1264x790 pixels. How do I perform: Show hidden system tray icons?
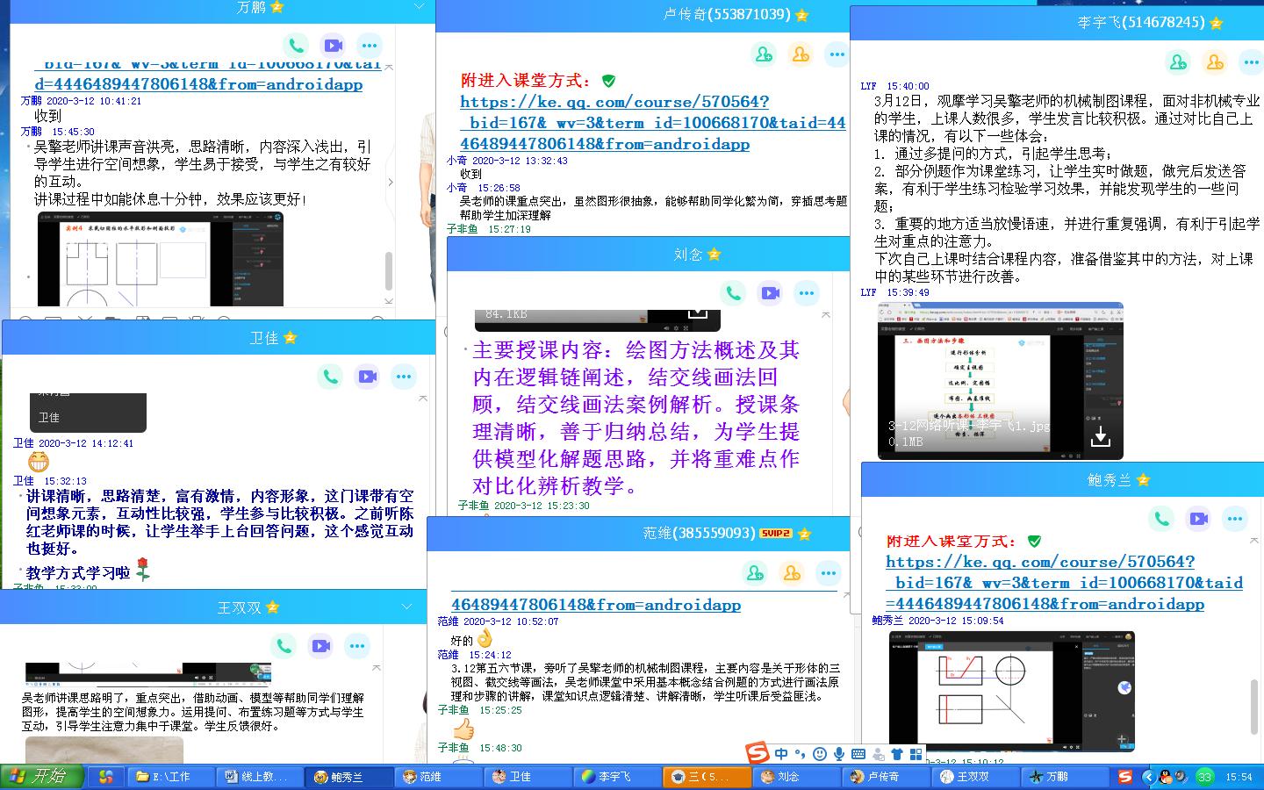pyautogui.click(x=1148, y=777)
